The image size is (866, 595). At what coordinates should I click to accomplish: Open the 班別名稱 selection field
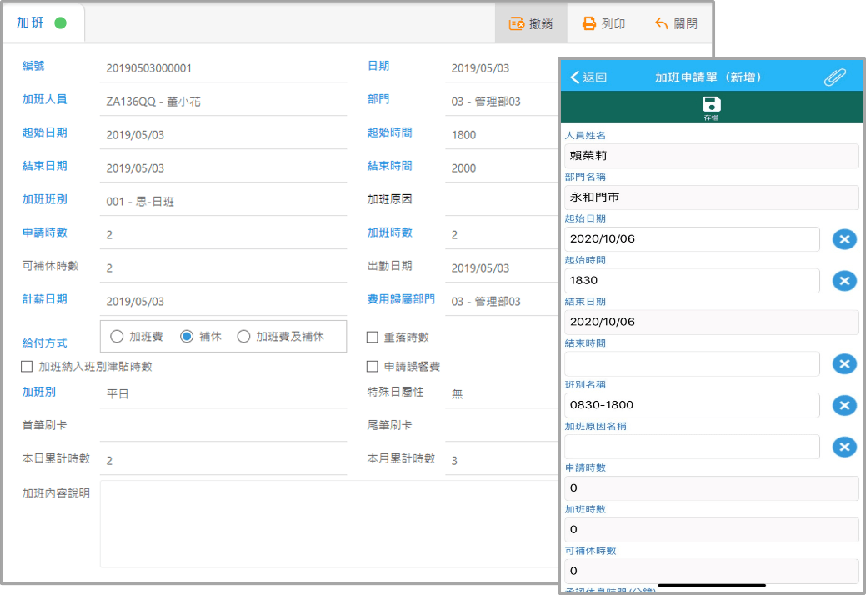692,406
